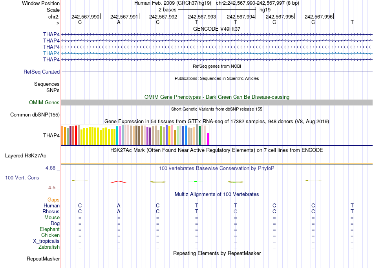
Task: Click the Scale track label
Action: coord(53,10)
